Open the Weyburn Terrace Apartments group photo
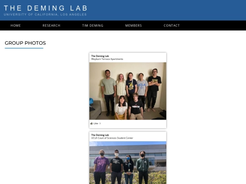The image size is (246, 184). point(128,91)
